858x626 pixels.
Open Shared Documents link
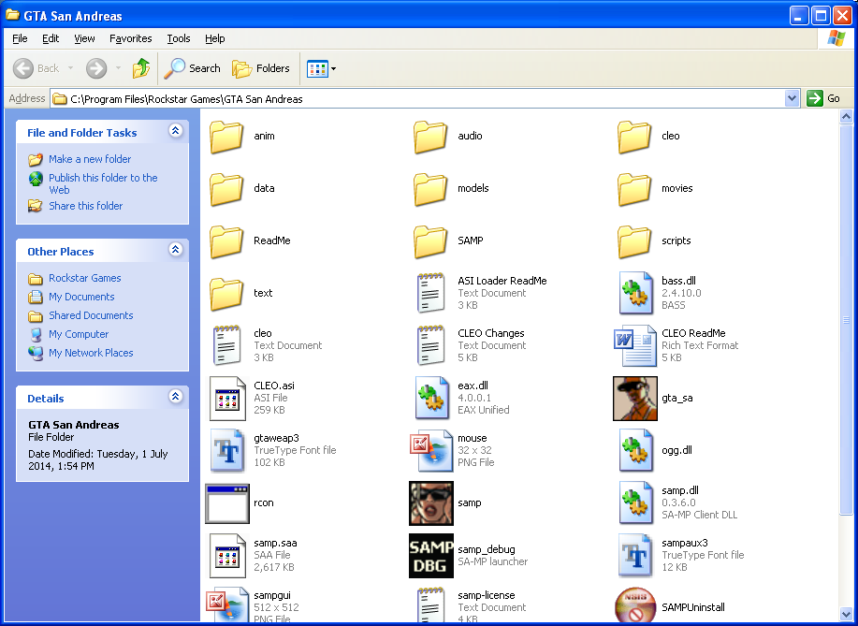(x=91, y=315)
